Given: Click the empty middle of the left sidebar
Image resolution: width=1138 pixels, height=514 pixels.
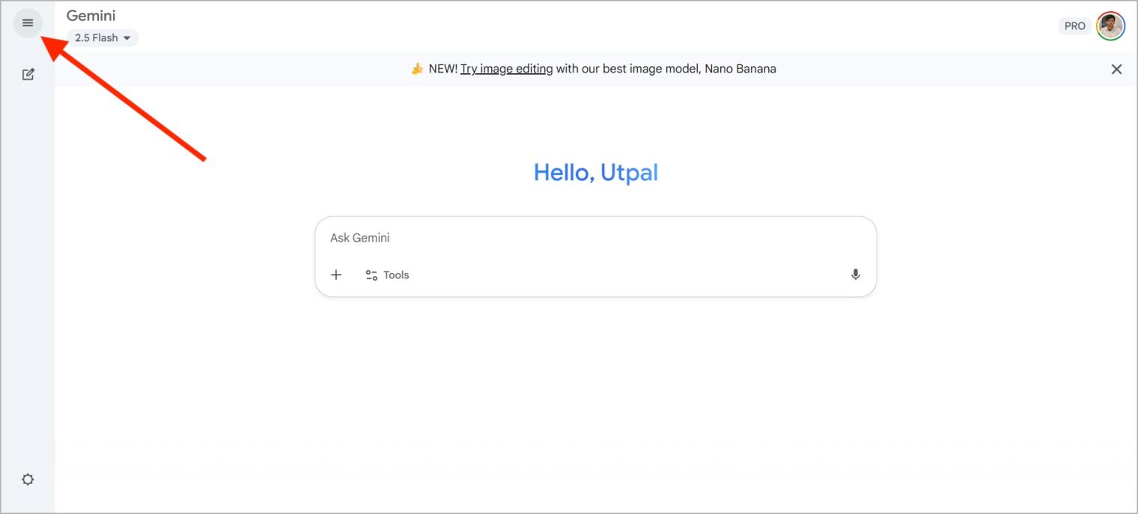Looking at the screenshot, I should pos(28,277).
